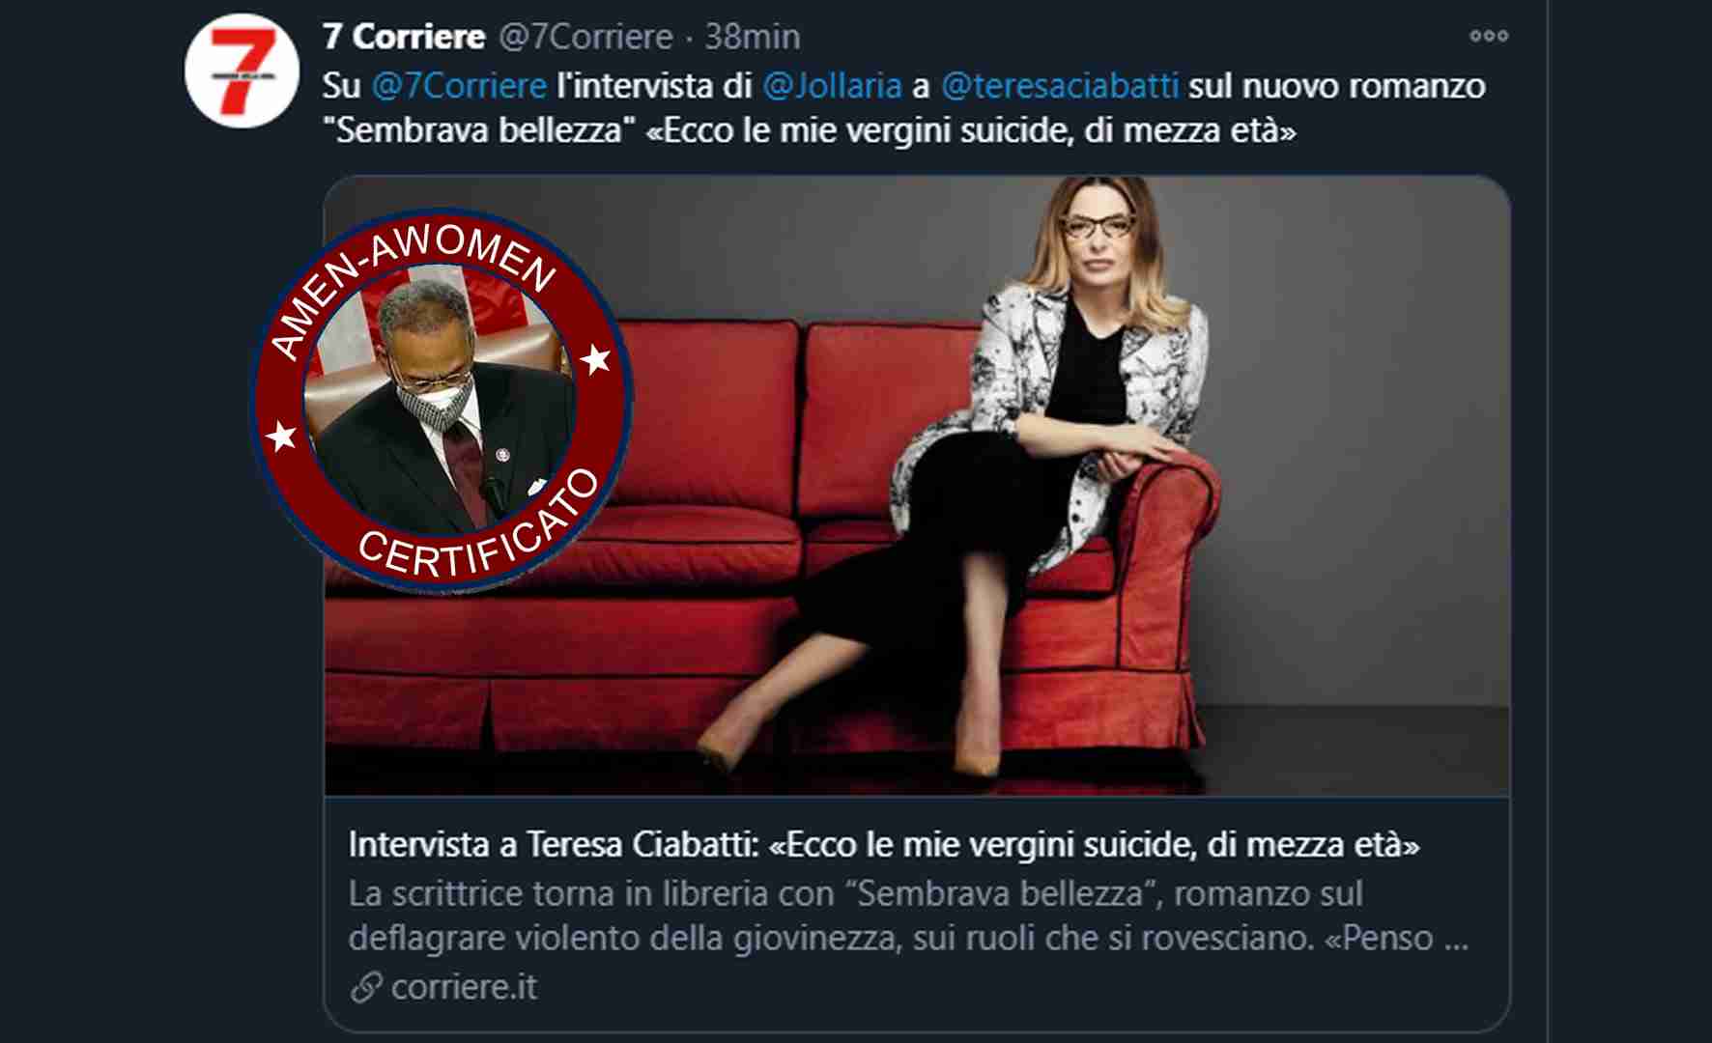
Task: Click the Amen-Awomen Certificato badge
Action: (x=442, y=399)
